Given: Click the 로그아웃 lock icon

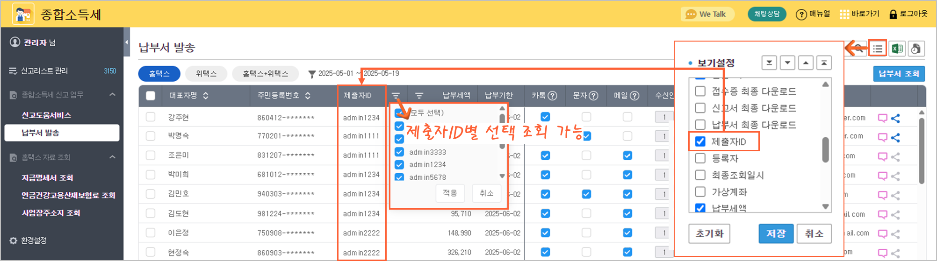Looking at the screenshot, I should coord(893,14).
